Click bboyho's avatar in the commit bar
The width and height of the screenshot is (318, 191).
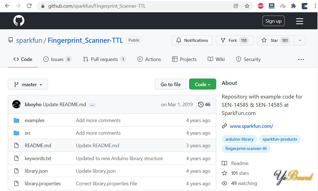[x=16, y=104]
